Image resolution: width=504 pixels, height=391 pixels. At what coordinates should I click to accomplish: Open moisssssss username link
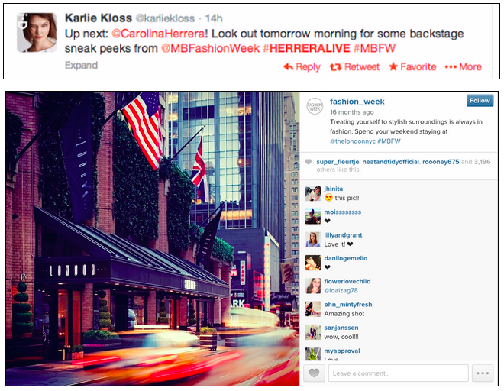coord(342,212)
